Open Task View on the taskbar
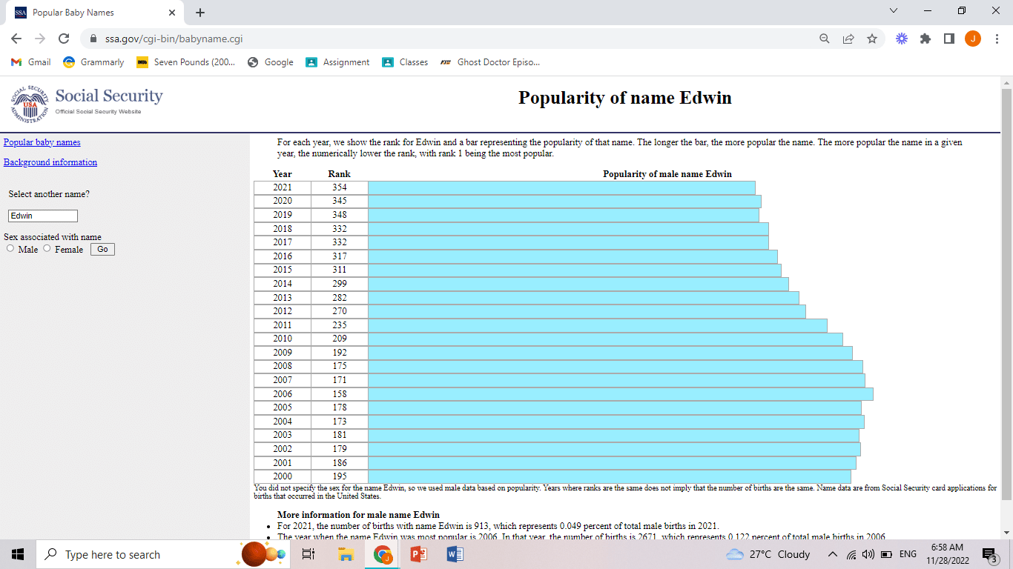 pyautogui.click(x=309, y=554)
